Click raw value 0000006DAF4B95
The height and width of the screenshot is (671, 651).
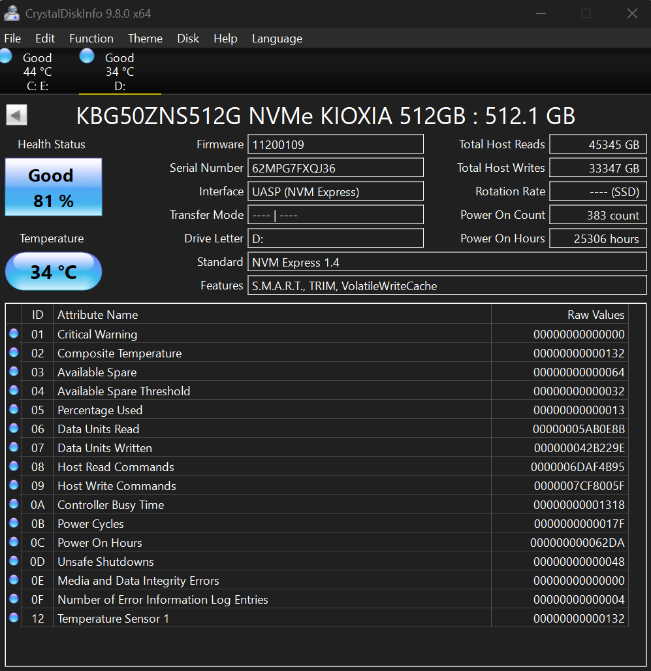click(577, 467)
